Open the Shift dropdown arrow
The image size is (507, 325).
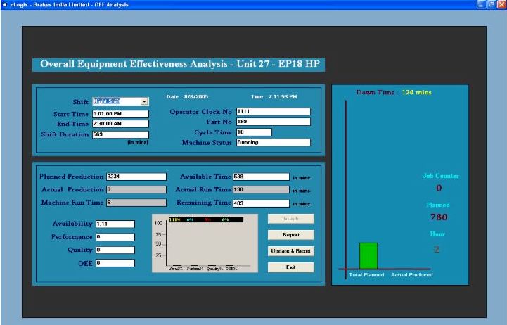point(144,101)
